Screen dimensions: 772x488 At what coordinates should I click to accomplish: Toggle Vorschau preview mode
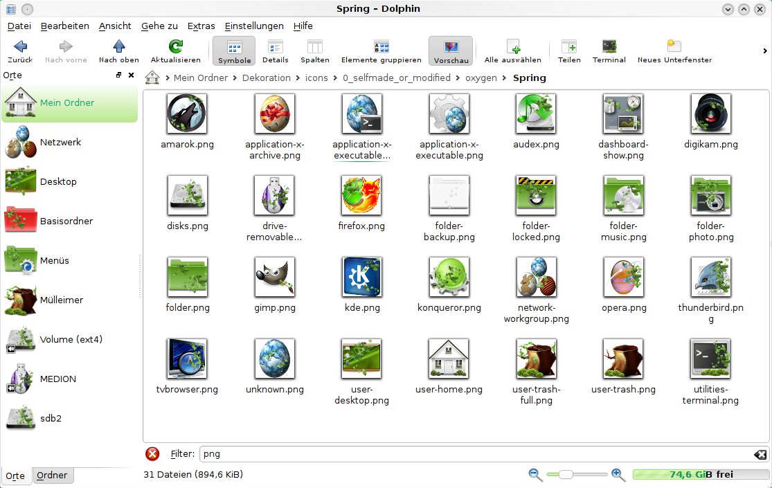[x=451, y=51]
